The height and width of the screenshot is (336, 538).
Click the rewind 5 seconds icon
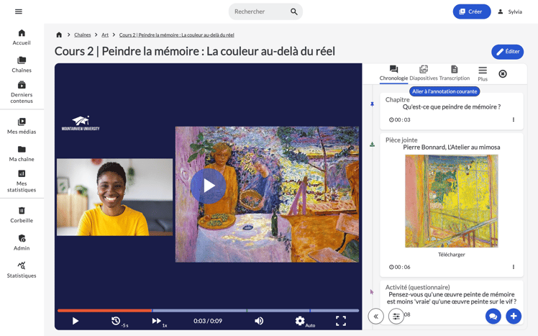point(116,321)
